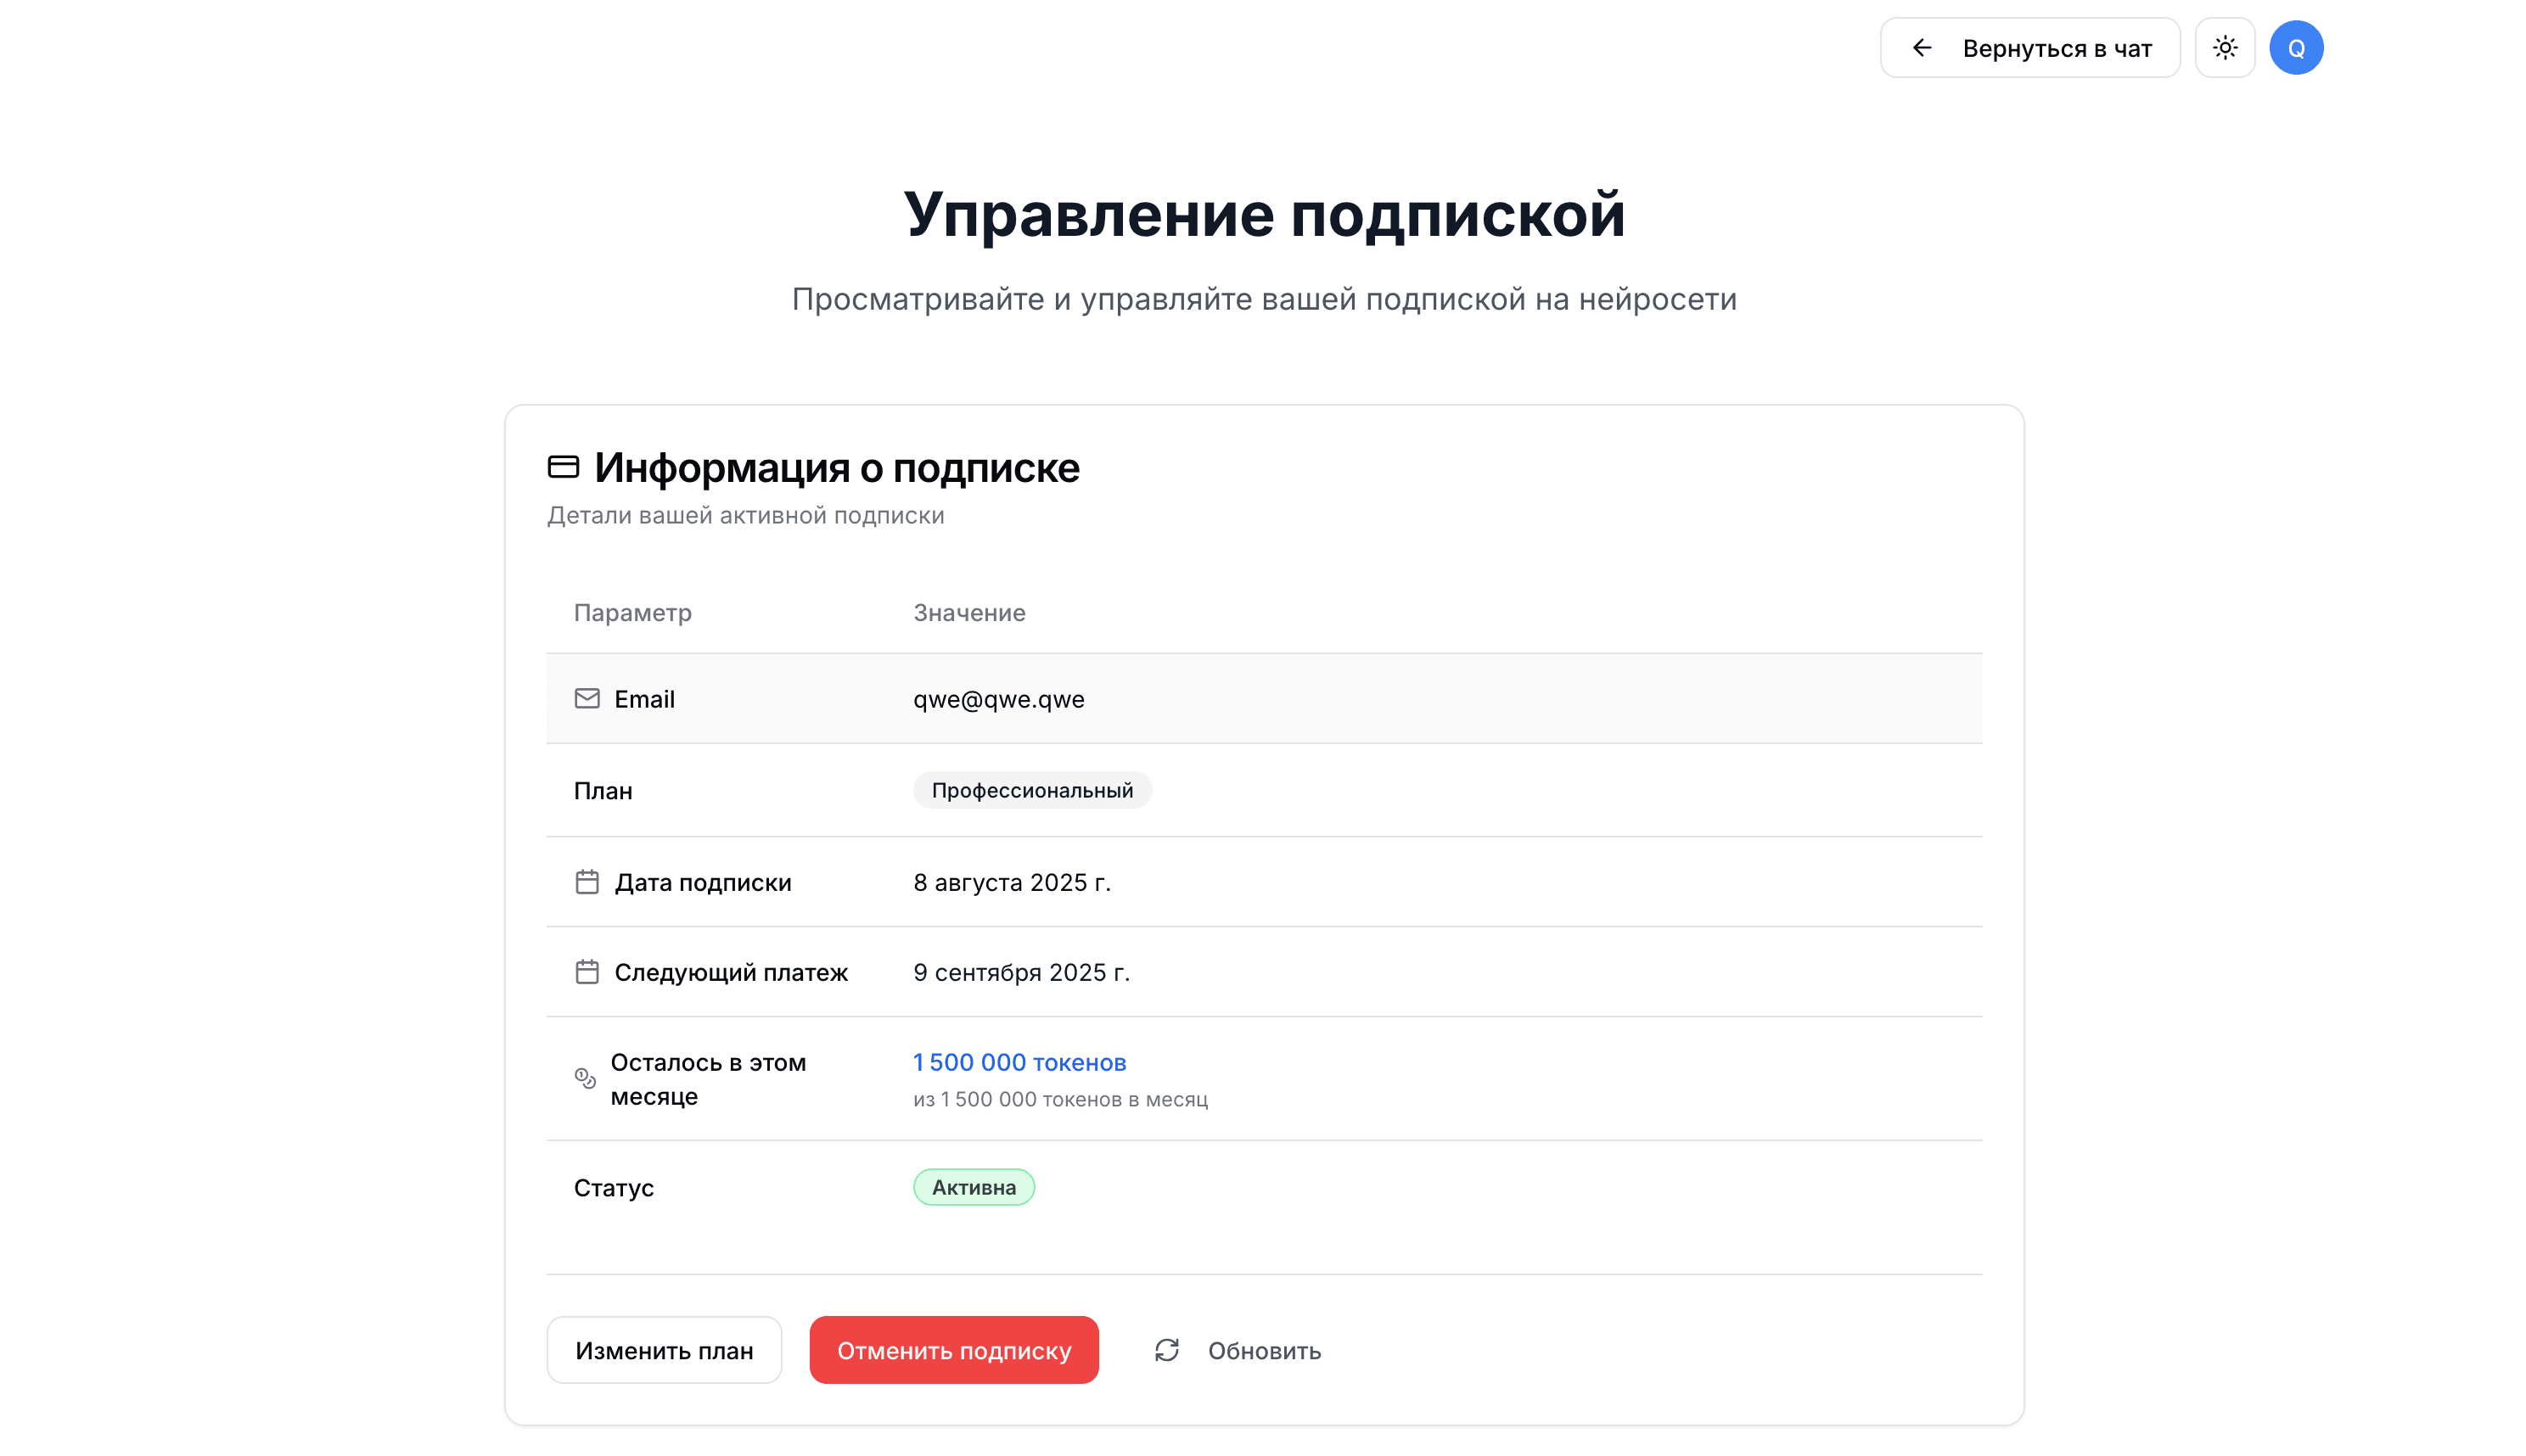Viewport: 2526px width, 1456px height.
Task: Select the Активна status badge
Action: pyautogui.click(x=974, y=1187)
